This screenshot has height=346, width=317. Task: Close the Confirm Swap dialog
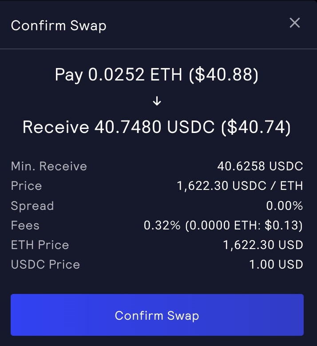tap(294, 23)
